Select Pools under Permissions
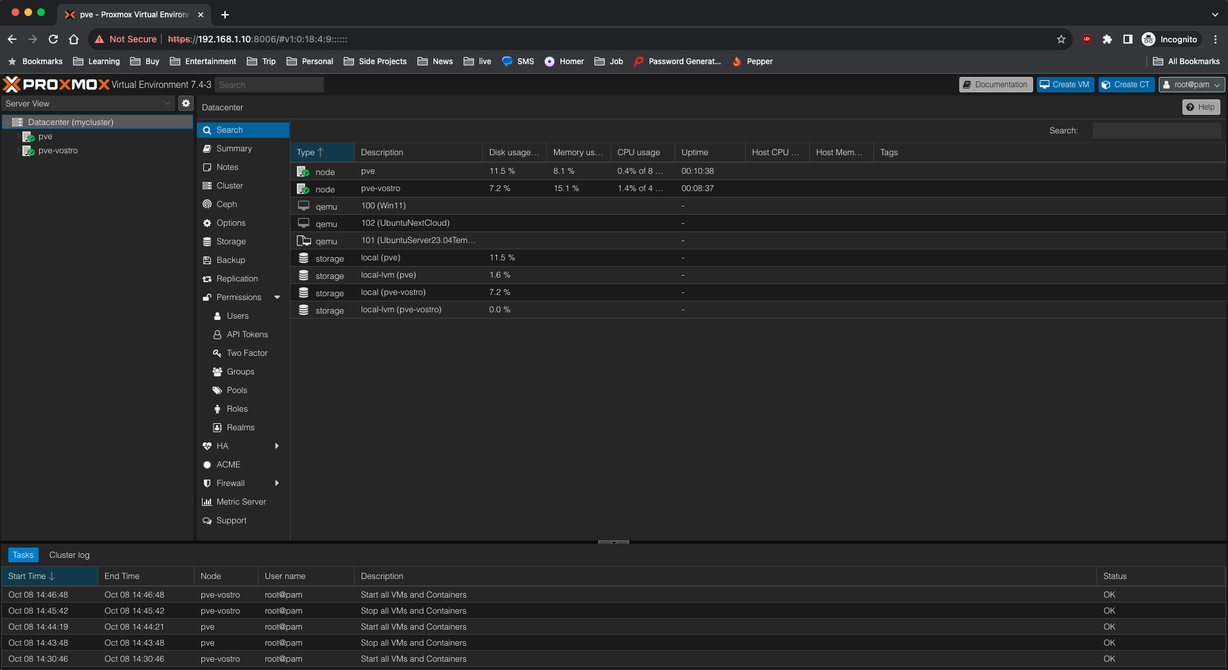 pyautogui.click(x=243, y=390)
